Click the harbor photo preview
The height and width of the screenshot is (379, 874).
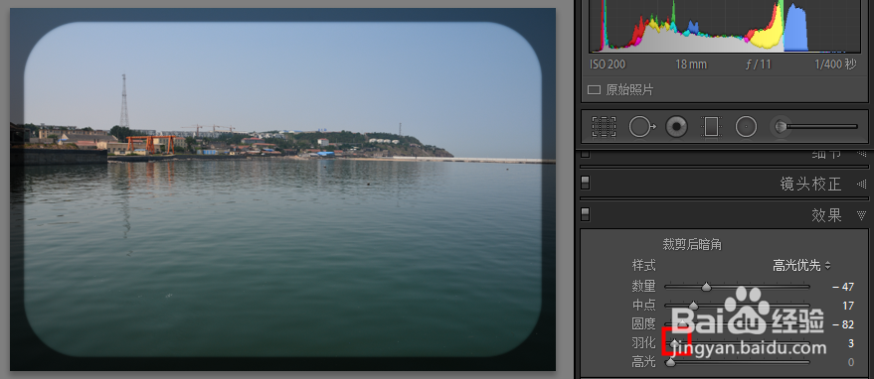(282, 189)
